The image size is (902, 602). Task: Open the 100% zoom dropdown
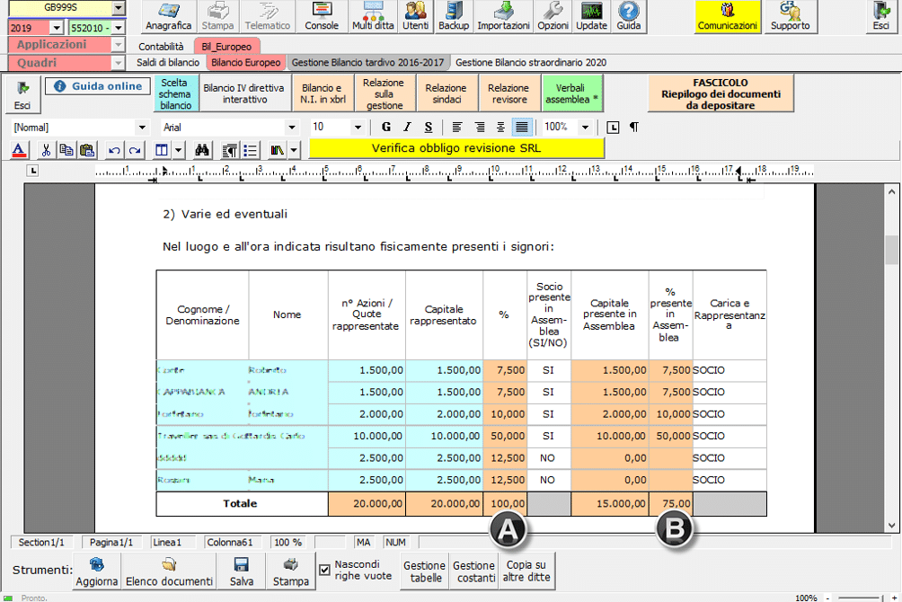[x=585, y=128]
